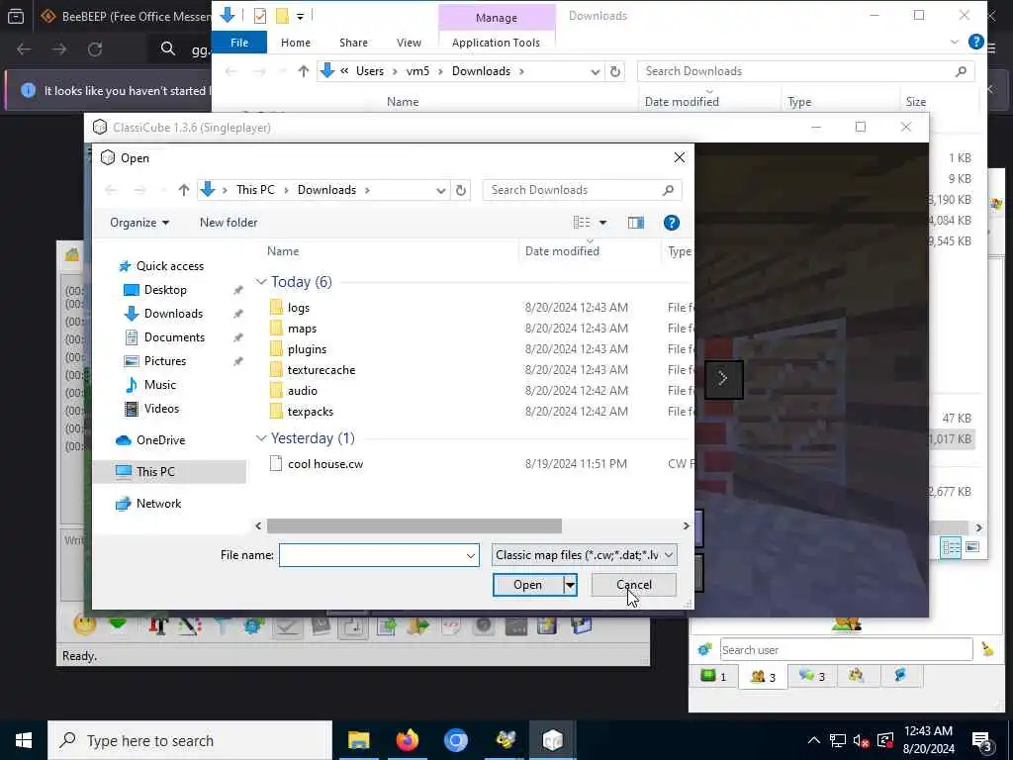The image size is (1013, 760).
Task: Open Chromium browser from the taskbar
Action: coord(455,740)
